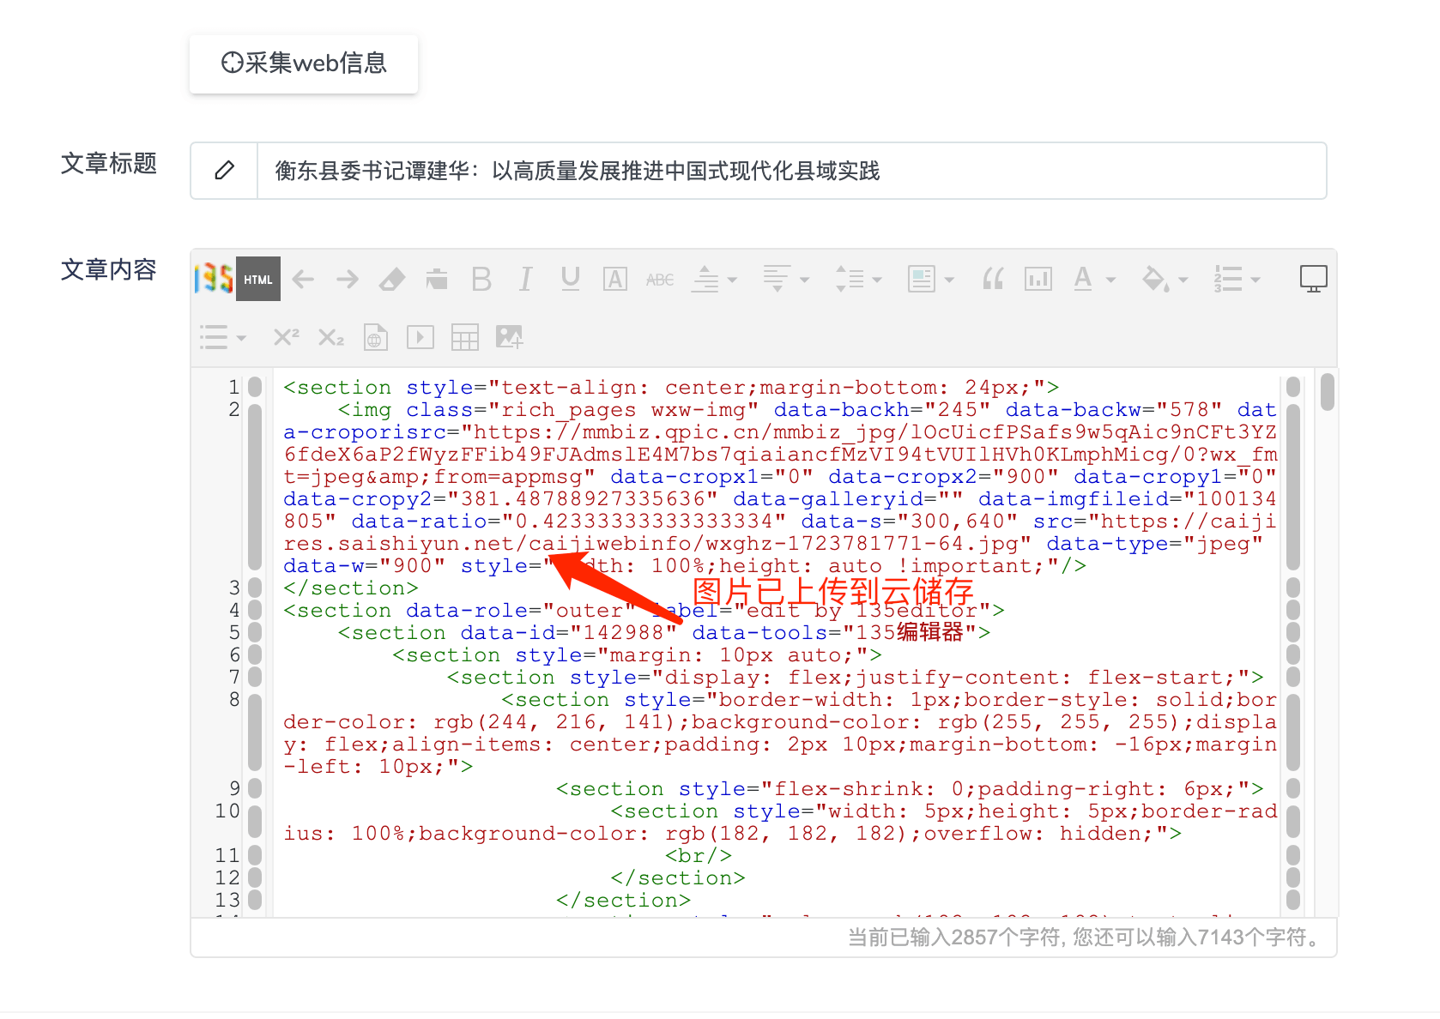Click the insert web page icon
Image resolution: width=1440 pixels, height=1019 pixels.
[376, 337]
